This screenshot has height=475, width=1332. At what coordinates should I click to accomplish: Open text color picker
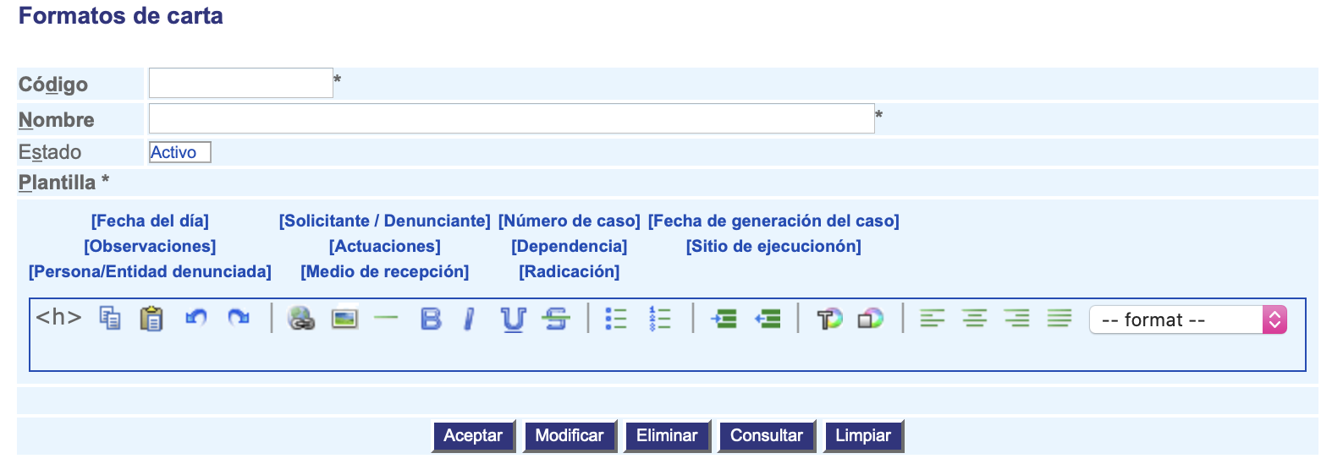[x=829, y=319]
